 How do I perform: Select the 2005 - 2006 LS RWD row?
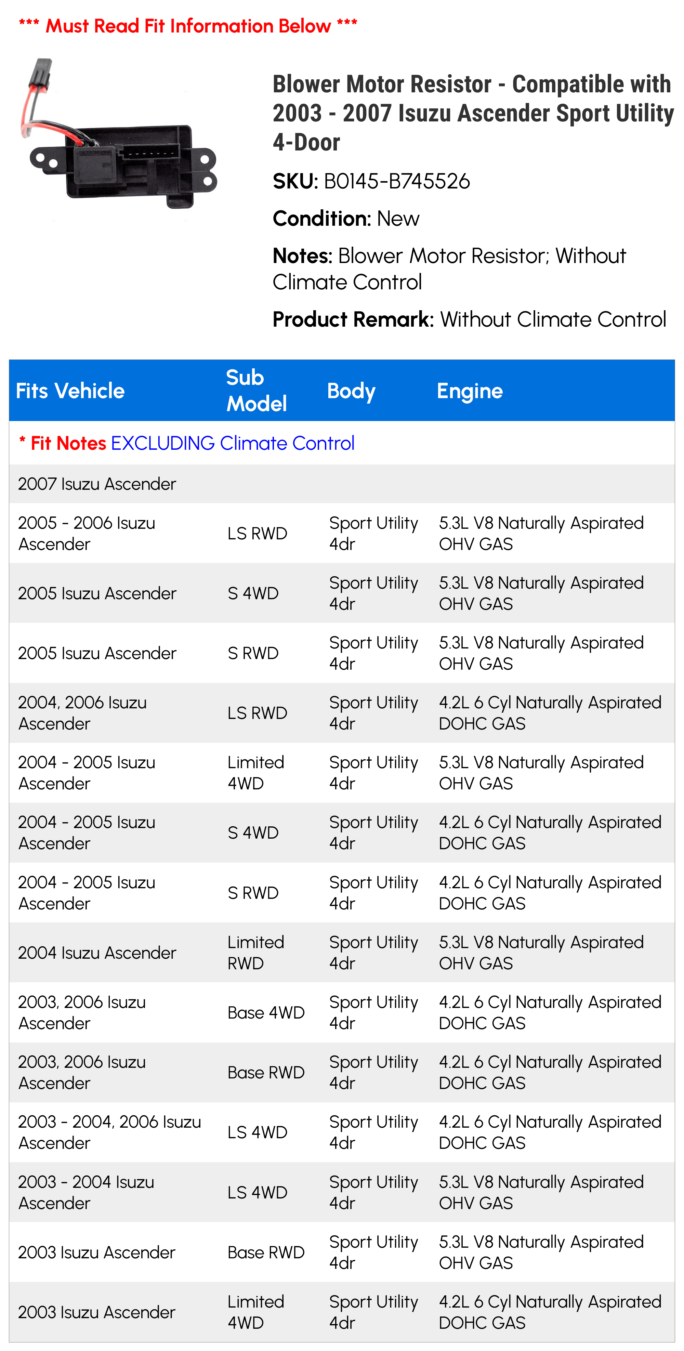click(x=342, y=533)
